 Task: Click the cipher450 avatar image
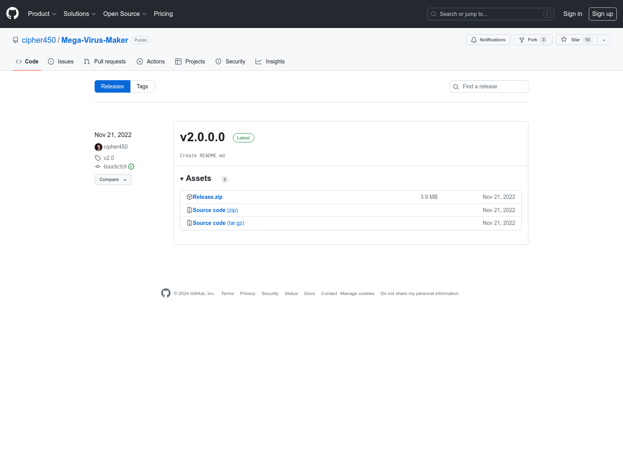click(x=99, y=147)
